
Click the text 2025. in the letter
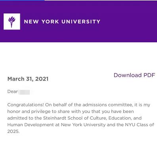(x=13, y=131)
